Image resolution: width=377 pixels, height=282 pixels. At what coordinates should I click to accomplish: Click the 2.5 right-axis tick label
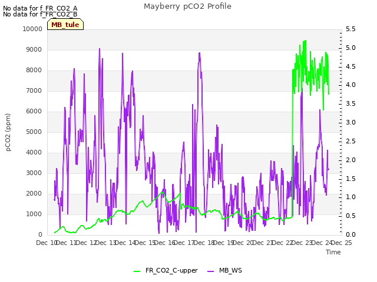350,141
